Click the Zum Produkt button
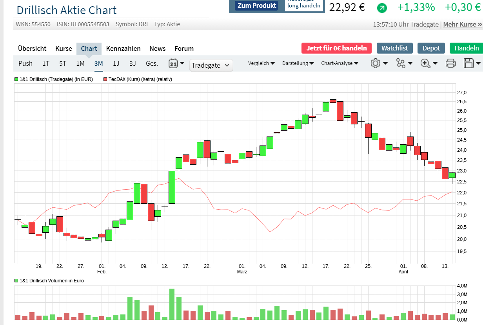 coord(257,5)
